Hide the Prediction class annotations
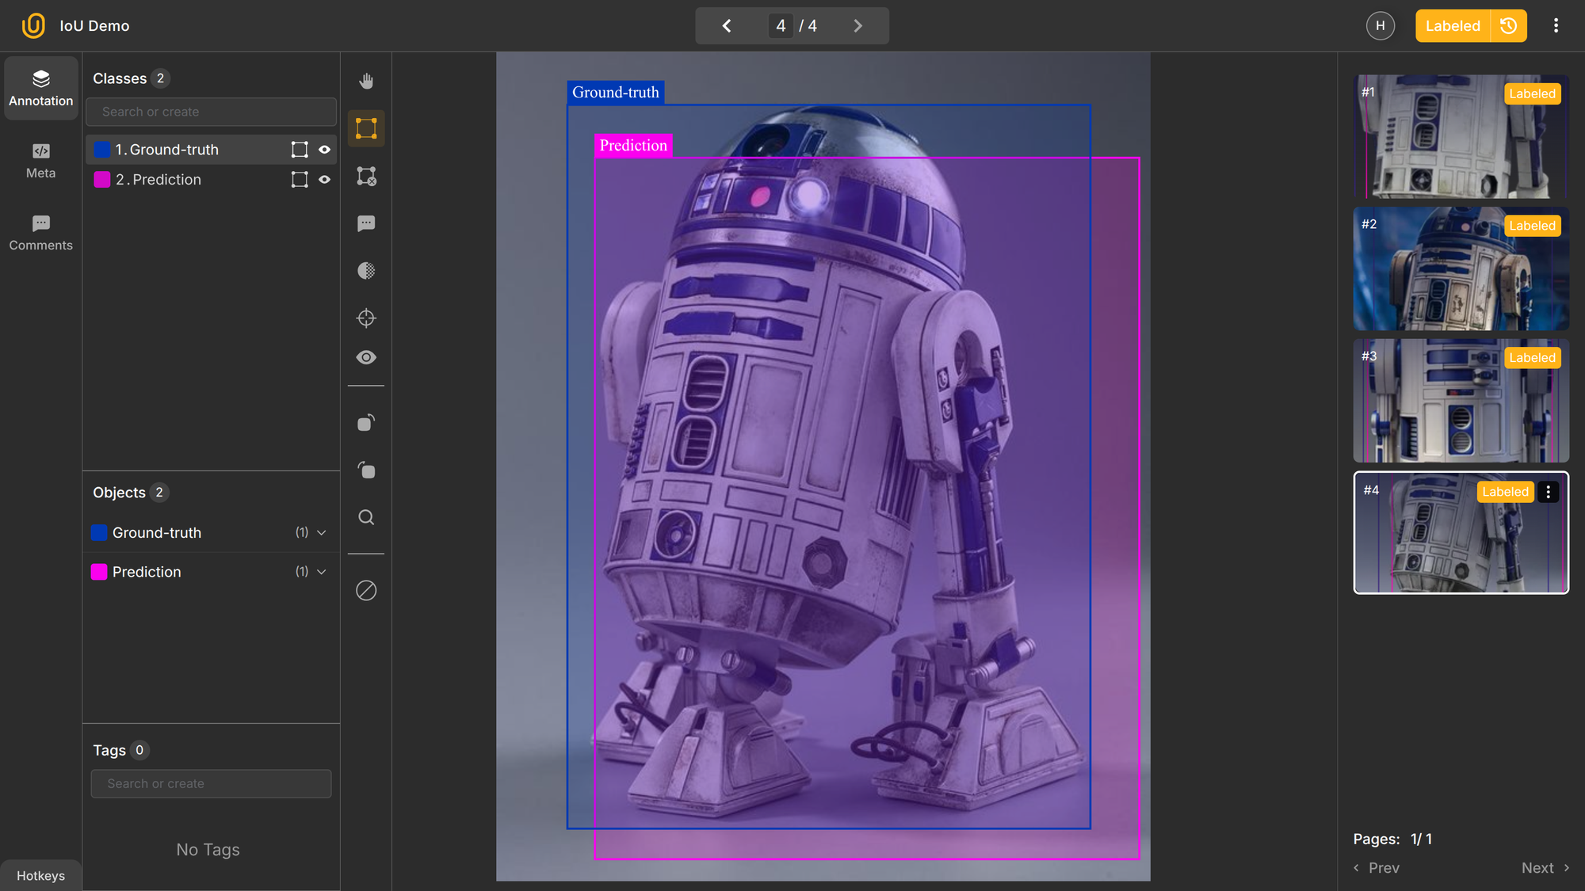The width and height of the screenshot is (1585, 891). (x=324, y=180)
